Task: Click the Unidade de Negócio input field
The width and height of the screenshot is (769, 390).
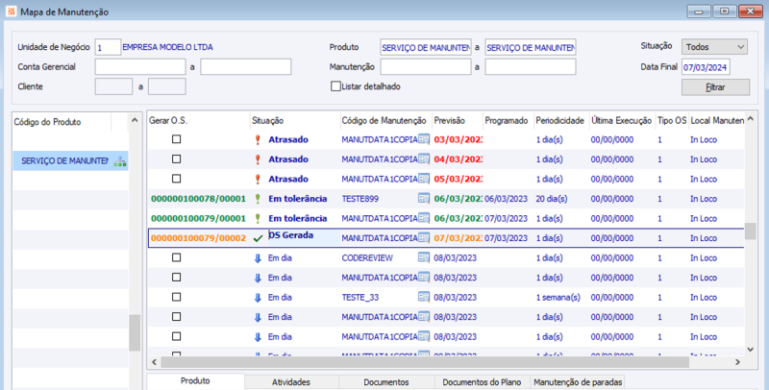Action: 108,47
